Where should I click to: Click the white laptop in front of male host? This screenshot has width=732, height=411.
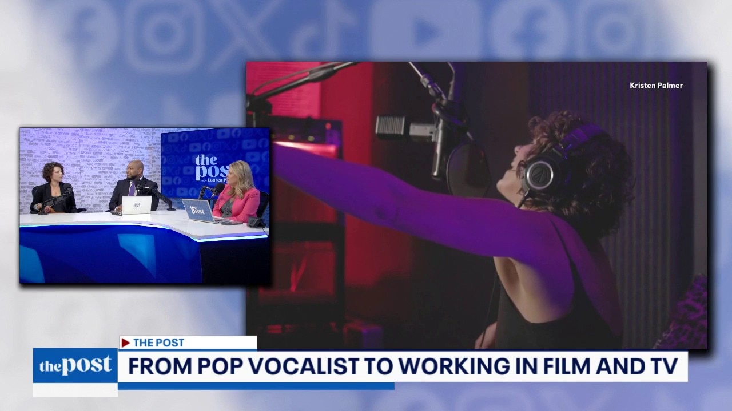136,205
